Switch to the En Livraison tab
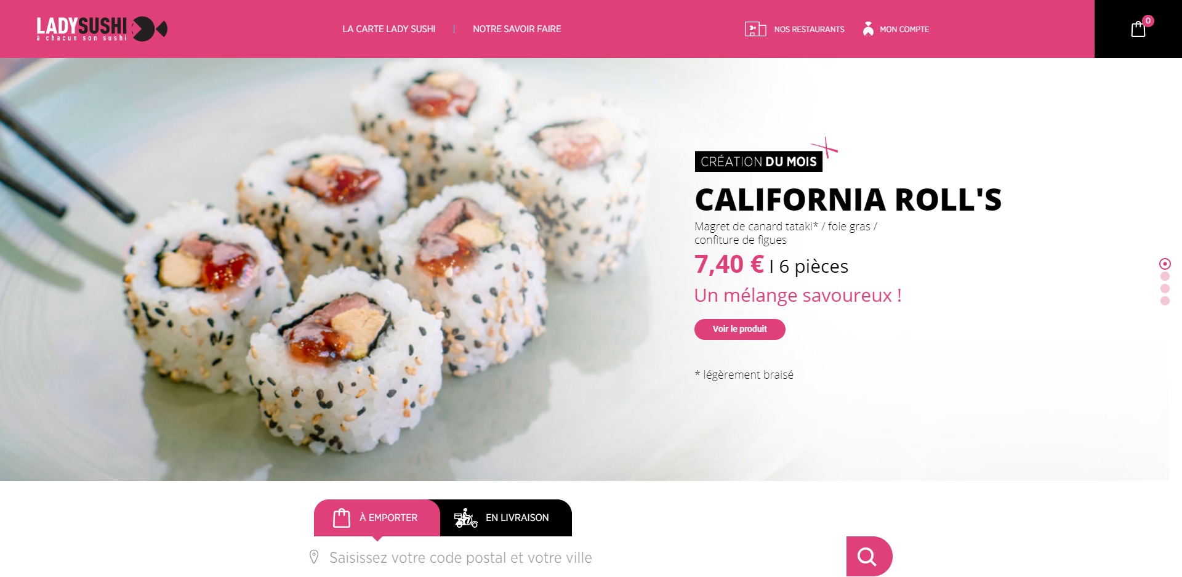Screen dimensions: 1182x577 click(x=506, y=518)
